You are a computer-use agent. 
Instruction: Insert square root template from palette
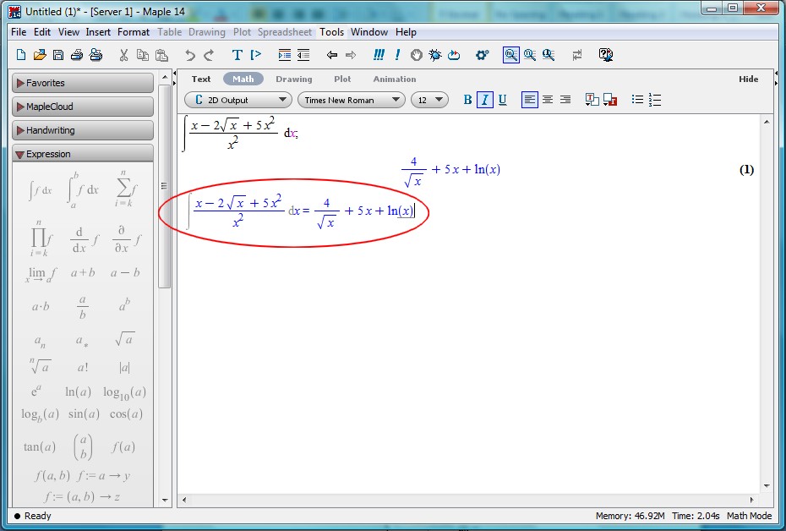(x=124, y=340)
